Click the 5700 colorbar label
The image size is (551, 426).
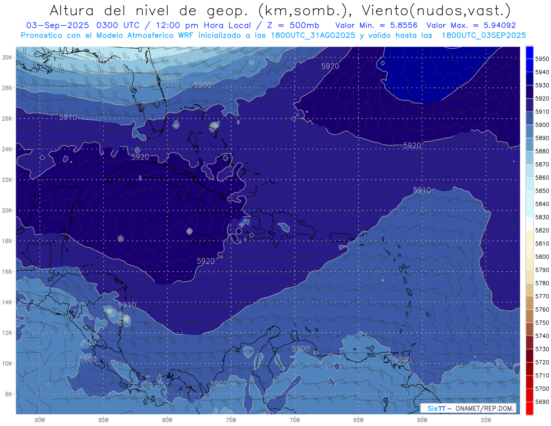(542, 388)
